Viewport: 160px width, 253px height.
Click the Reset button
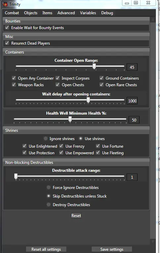76,216
